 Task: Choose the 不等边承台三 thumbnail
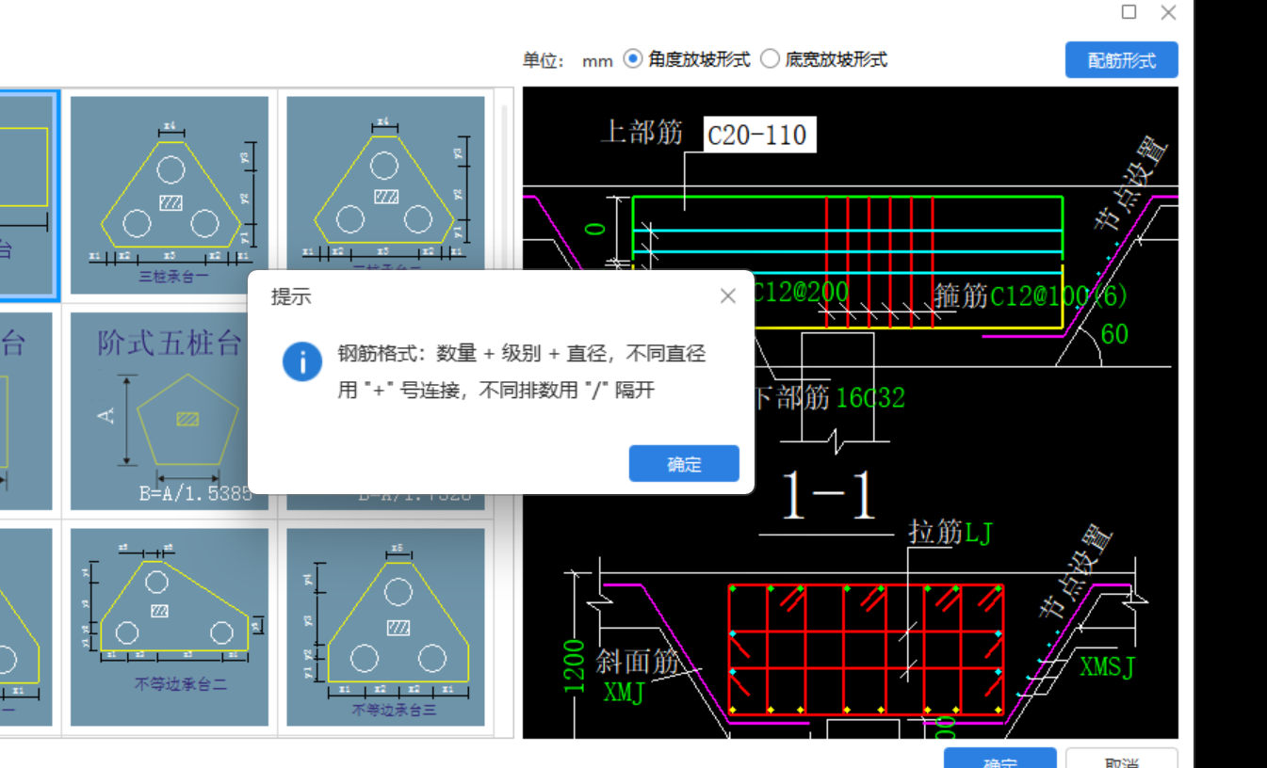pos(385,627)
